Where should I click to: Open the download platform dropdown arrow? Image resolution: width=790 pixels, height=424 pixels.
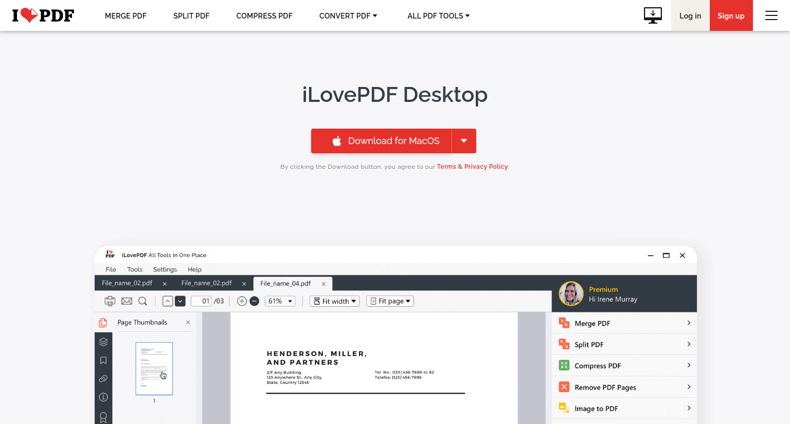click(x=464, y=141)
